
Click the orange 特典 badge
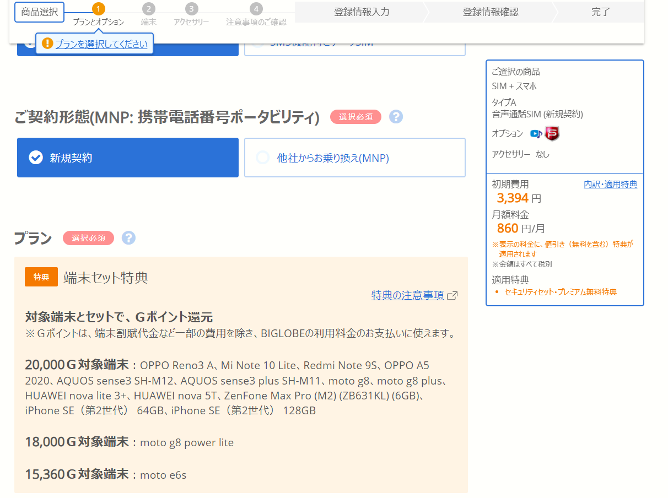41,277
